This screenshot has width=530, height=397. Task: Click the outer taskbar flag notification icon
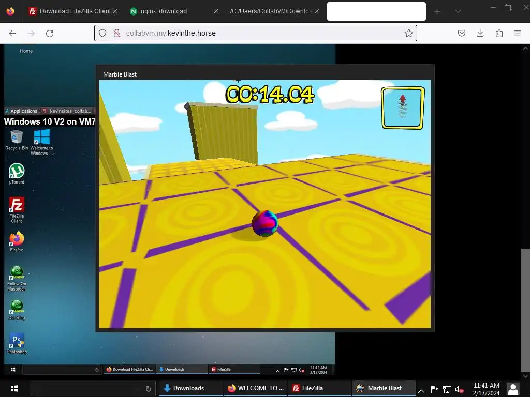(435, 389)
